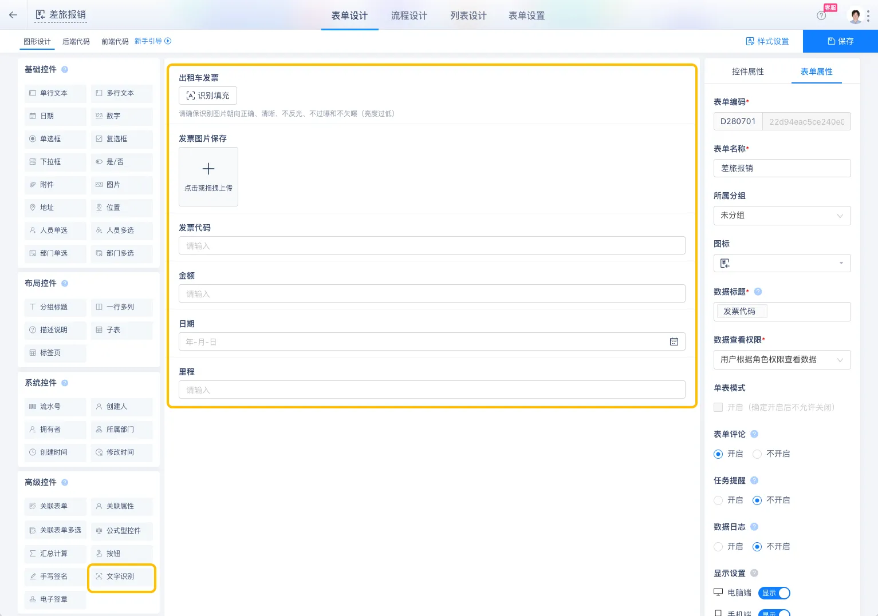Select the 电子签章 control
This screenshot has width=878, height=616.
point(56,599)
